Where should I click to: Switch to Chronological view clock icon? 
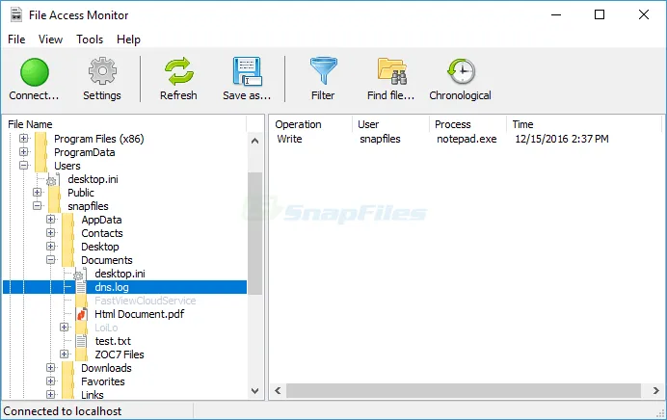click(461, 71)
